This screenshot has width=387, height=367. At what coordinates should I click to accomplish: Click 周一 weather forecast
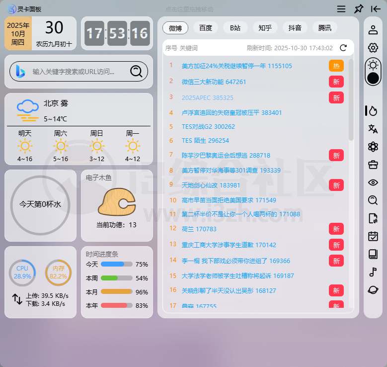point(133,146)
